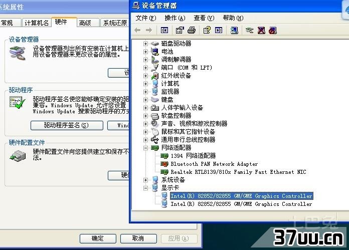Viewport: 349px width, 250px height.
Task: Switch to the 系统还原 tab
Action: [115, 23]
